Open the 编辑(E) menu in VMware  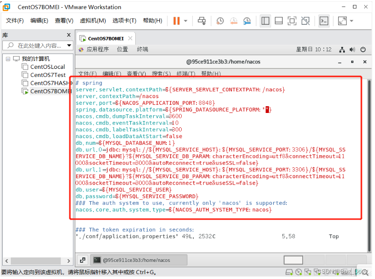[39, 21]
